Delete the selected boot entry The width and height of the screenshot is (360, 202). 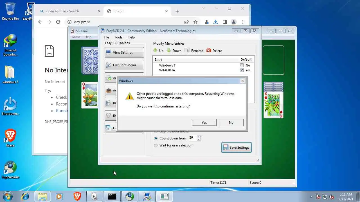[x=214, y=50]
